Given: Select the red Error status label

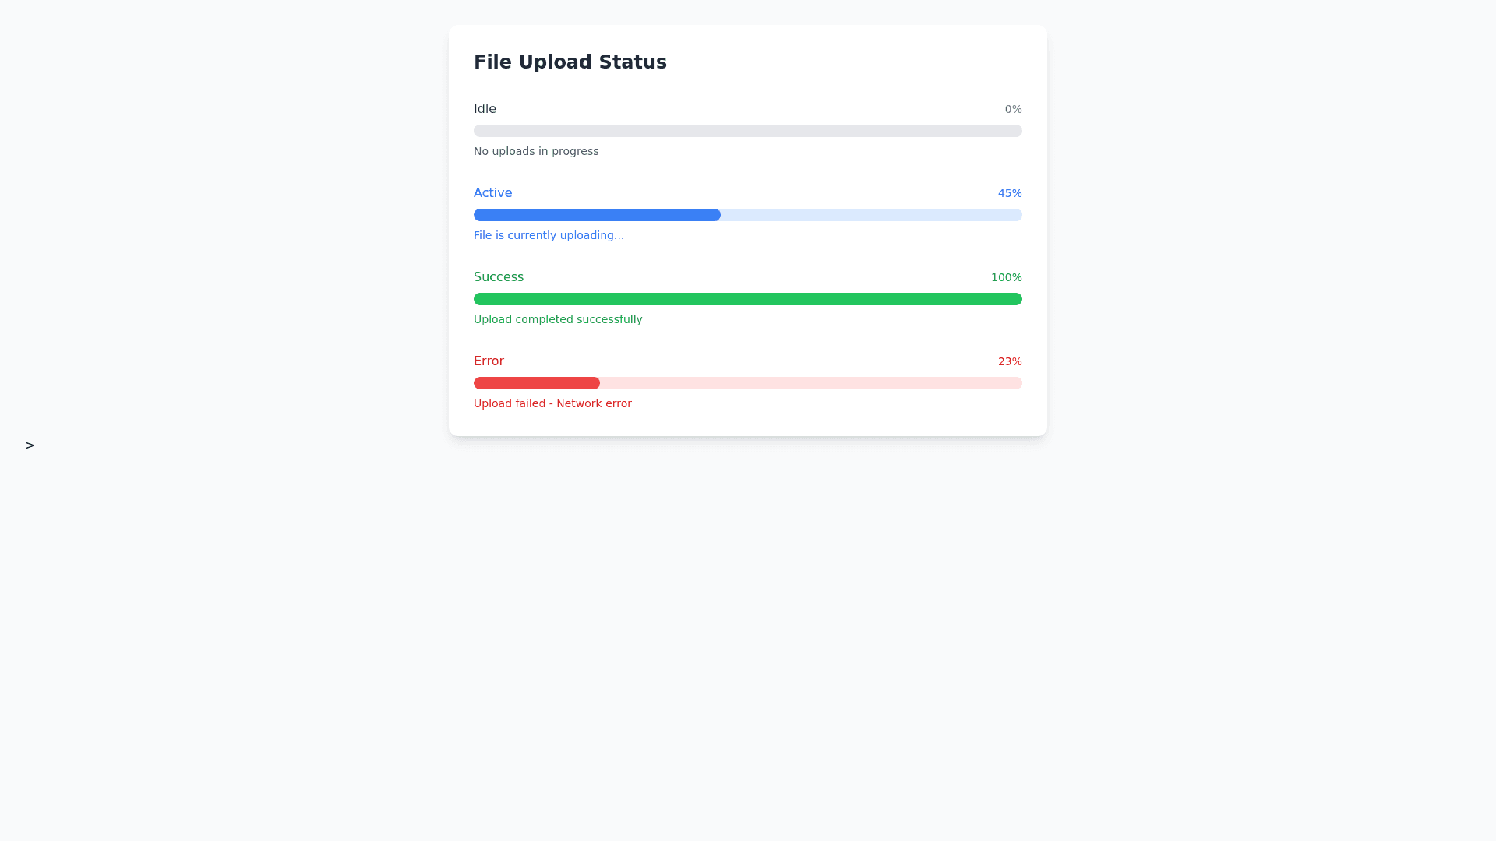Looking at the screenshot, I should (x=489, y=361).
